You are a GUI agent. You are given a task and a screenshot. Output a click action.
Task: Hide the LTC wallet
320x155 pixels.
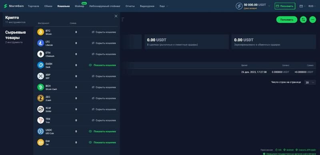coord(104,43)
